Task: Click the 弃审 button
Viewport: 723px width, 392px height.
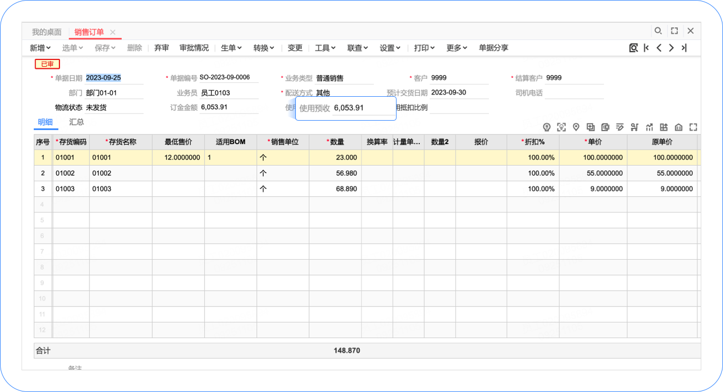Action: point(161,48)
